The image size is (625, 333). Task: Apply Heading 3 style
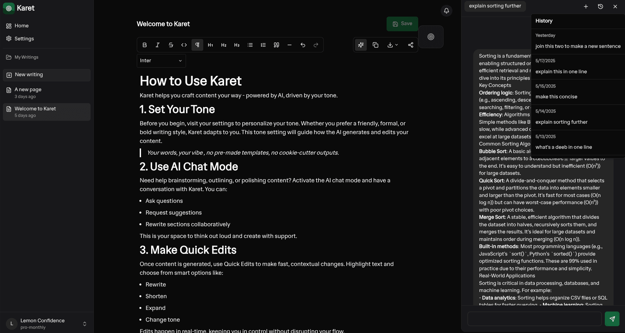click(x=237, y=45)
